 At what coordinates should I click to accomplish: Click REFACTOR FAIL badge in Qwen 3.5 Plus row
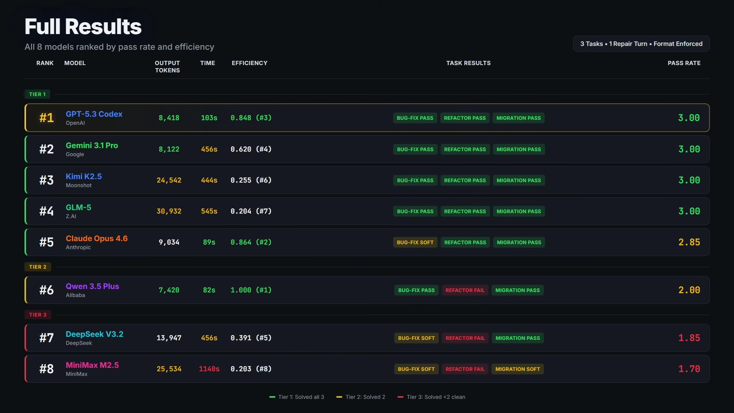[x=465, y=290]
